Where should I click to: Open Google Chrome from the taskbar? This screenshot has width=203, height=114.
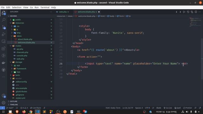(x=31, y=112)
